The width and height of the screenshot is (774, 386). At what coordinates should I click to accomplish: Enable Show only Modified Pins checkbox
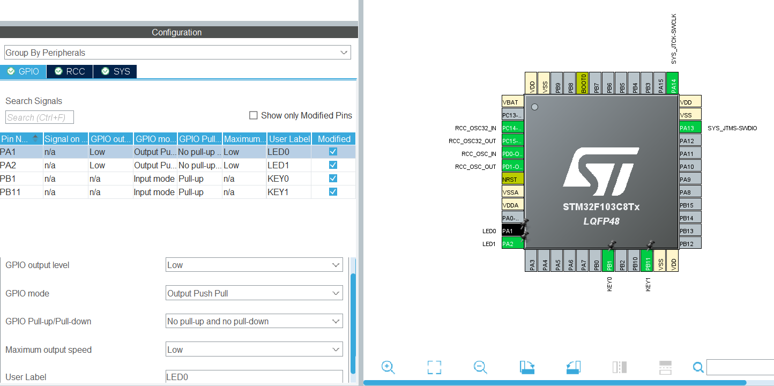[254, 115]
